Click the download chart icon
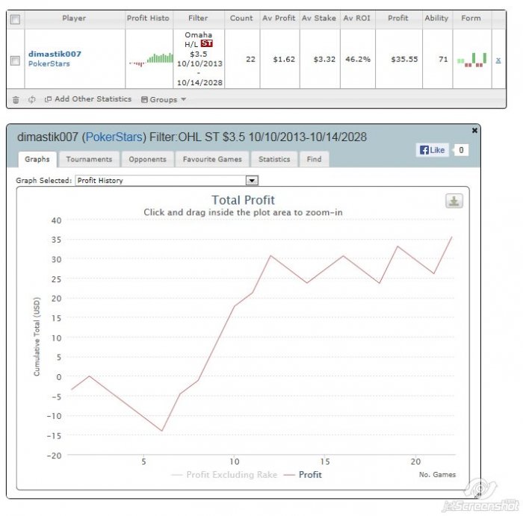Screen dimensions: 523x516 click(454, 201)
